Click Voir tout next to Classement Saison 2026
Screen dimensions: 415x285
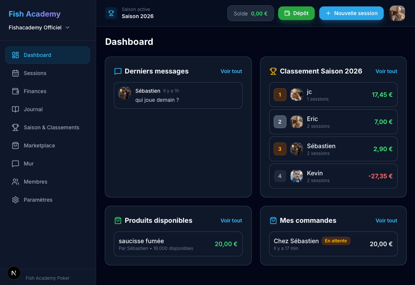(386, 71)
